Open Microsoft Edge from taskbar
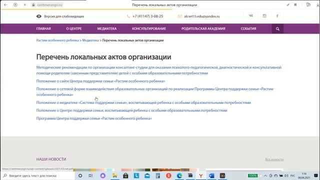This screenshot has width=320, height=180. coord(179,175)
